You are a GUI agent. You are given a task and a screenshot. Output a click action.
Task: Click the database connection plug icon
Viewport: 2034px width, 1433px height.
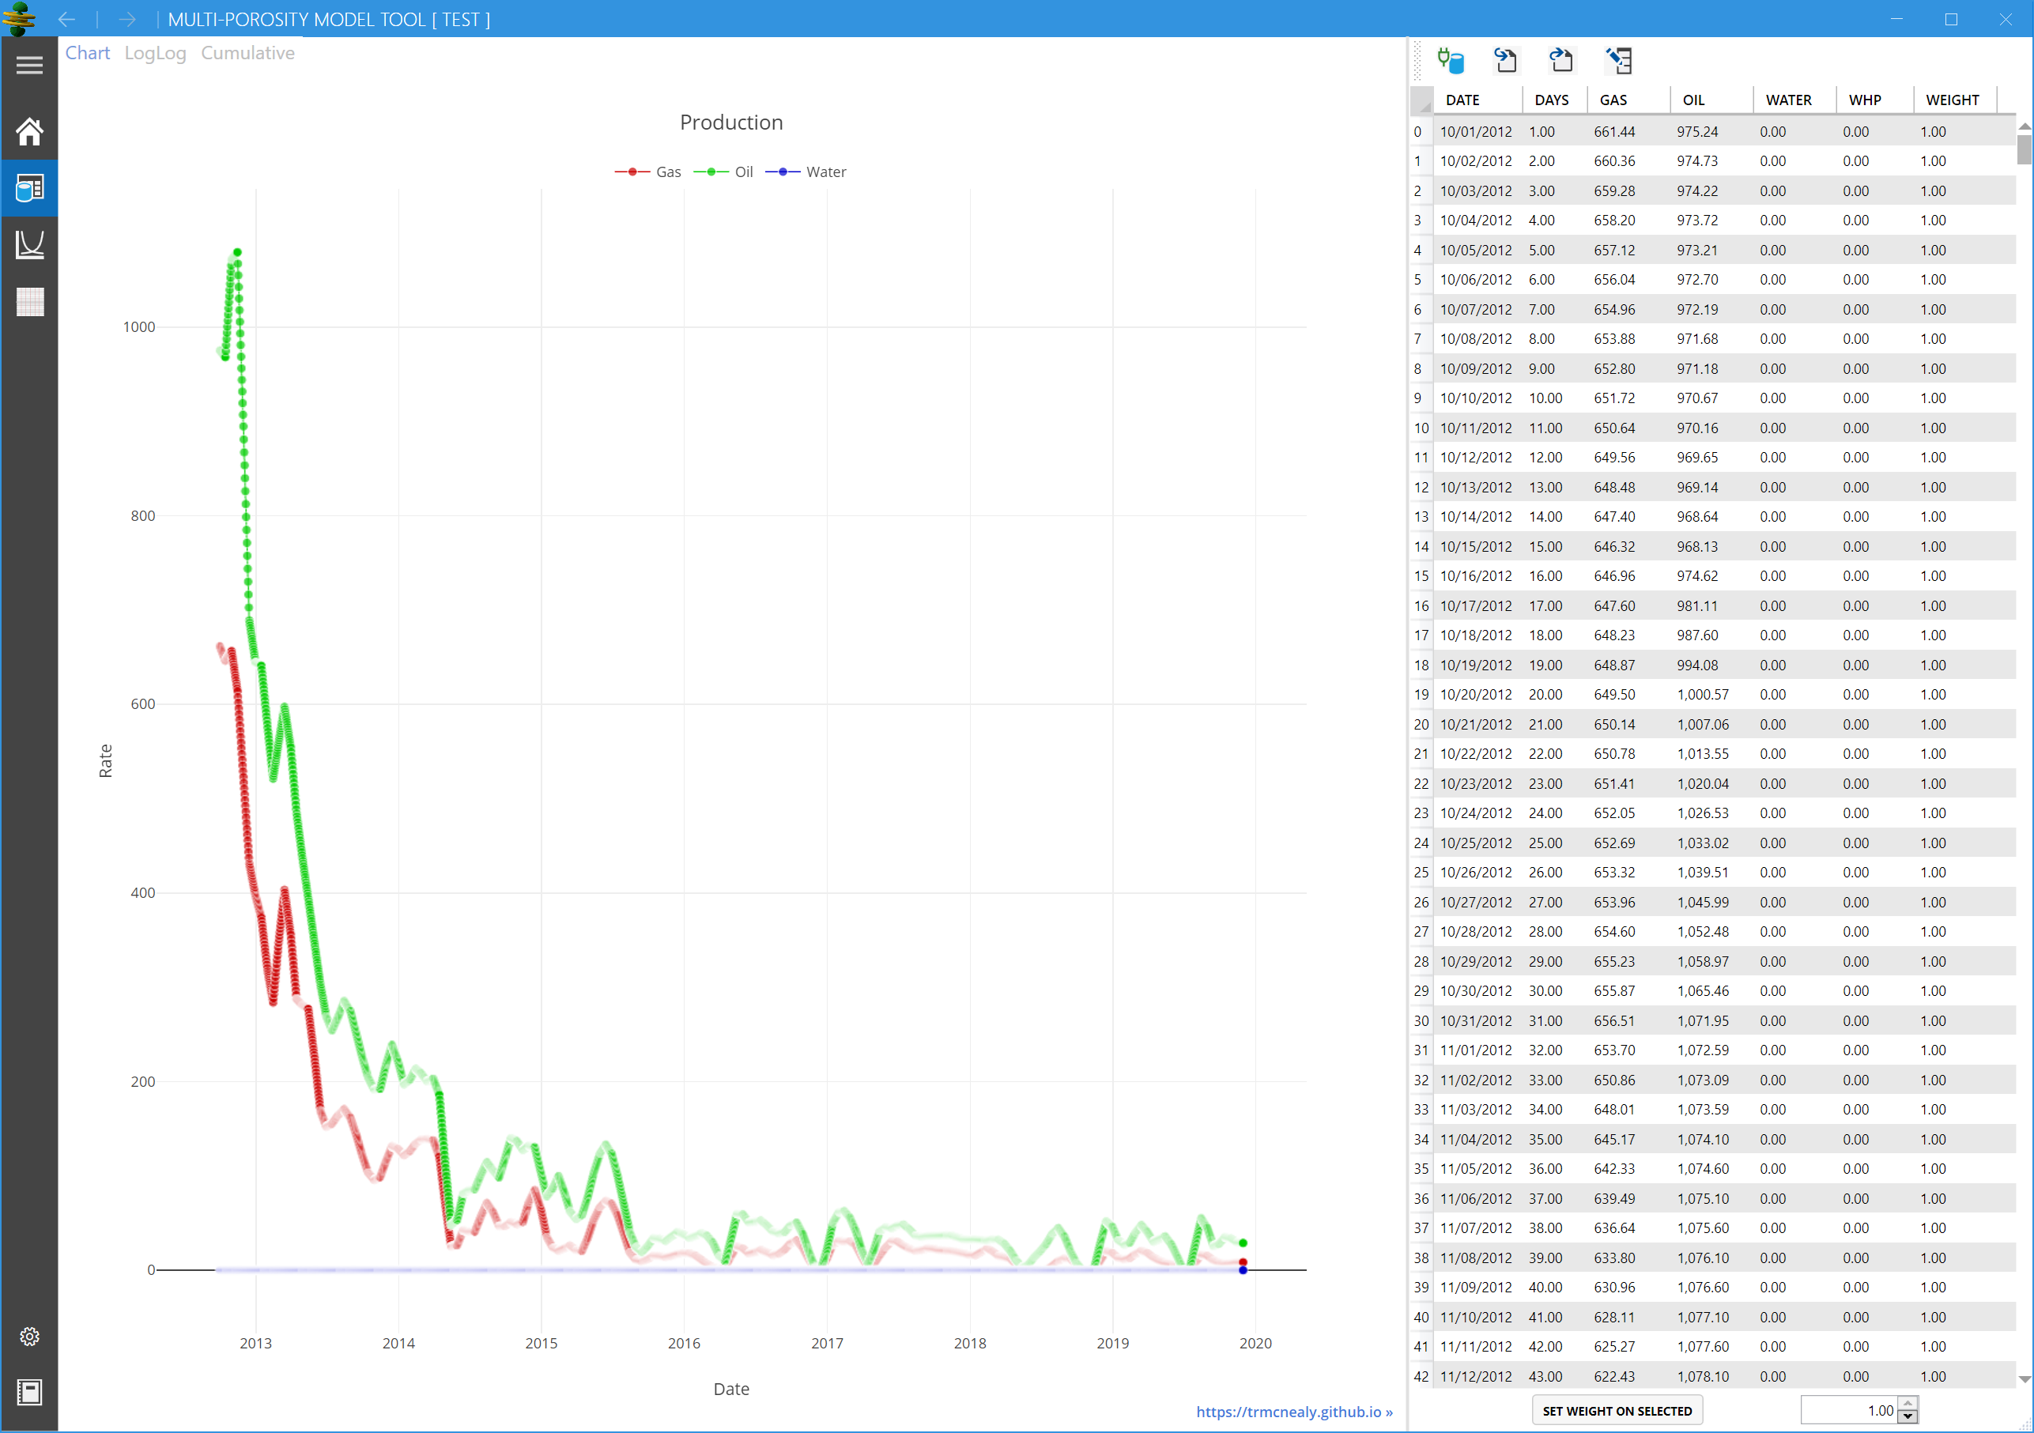[1450, 60]
